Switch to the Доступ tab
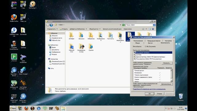The width and height of the screenshot is (197, 111). (x=150, y=43)
